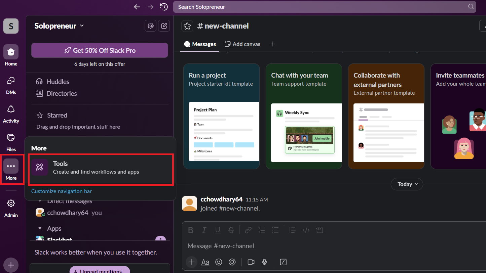
Task: Collapse the Apps section
Action: click(40, 228)
